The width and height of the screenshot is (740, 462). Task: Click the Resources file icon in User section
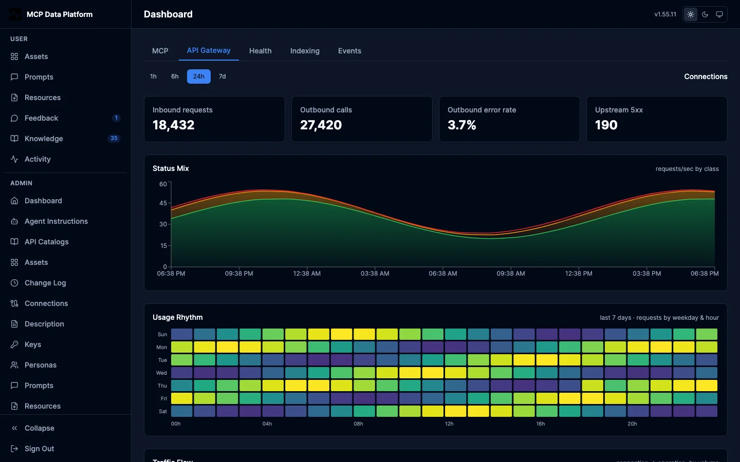(x=14, y=98)
